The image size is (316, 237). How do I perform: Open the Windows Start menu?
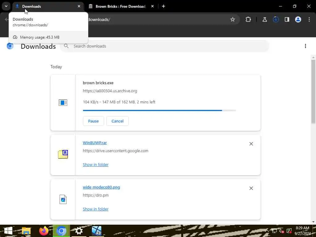pos(8,231)
